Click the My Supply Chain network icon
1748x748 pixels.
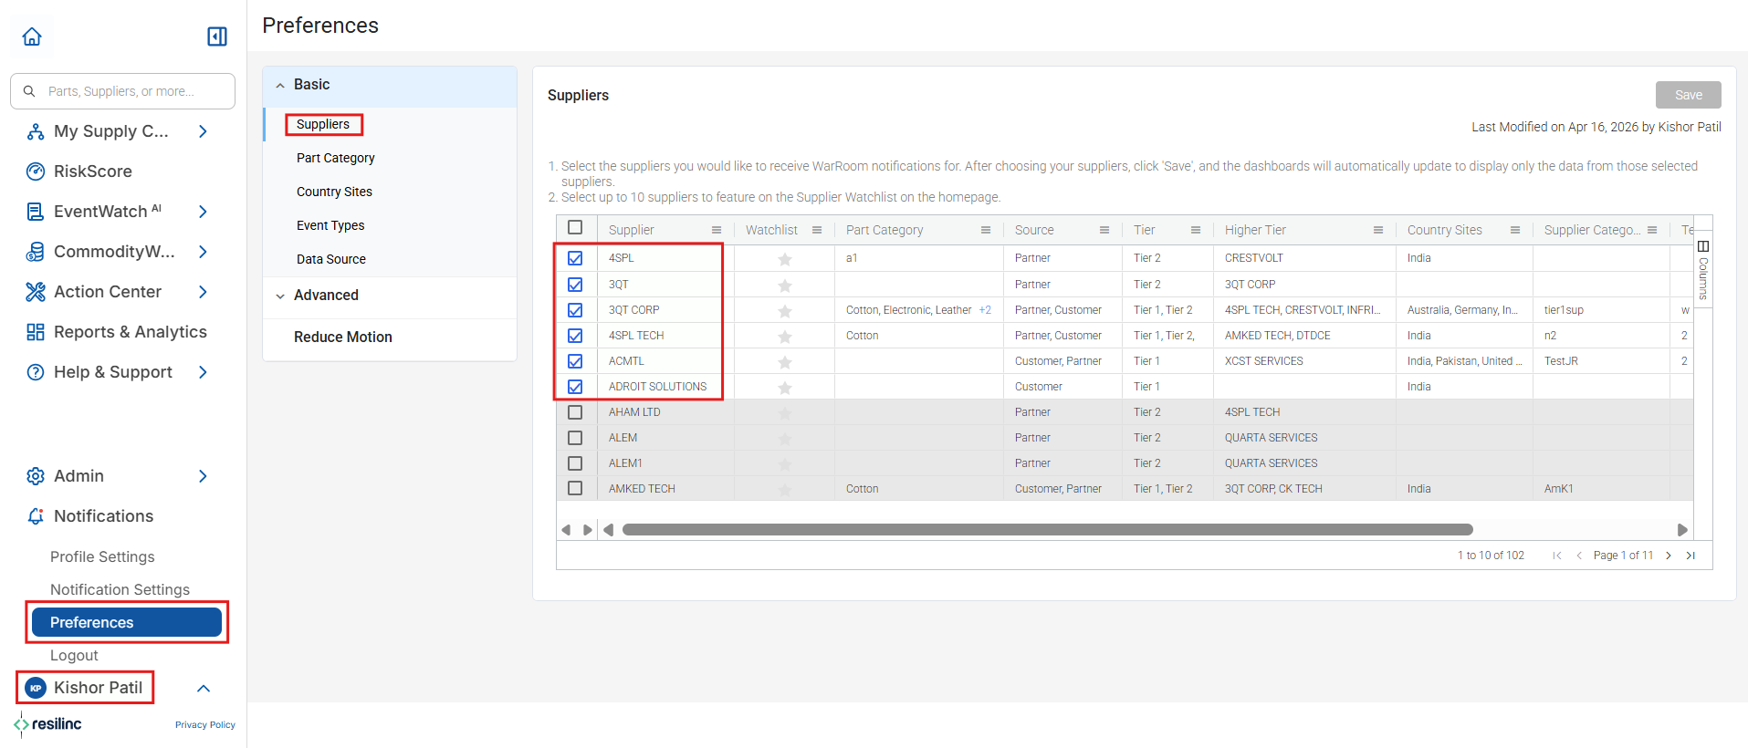pos(36,131)
